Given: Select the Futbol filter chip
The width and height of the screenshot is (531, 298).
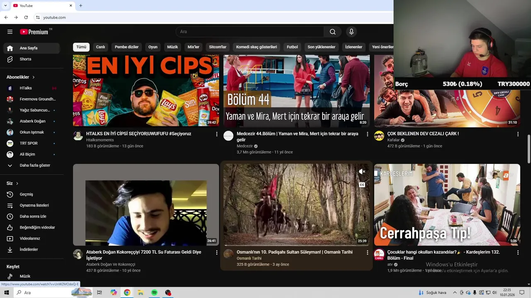Looking at the screenshot, I should point(292,47).
